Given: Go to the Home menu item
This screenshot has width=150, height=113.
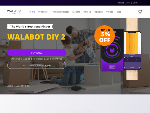Looking at the screenshot, I should pyautogui.click(x=32, y=12).
